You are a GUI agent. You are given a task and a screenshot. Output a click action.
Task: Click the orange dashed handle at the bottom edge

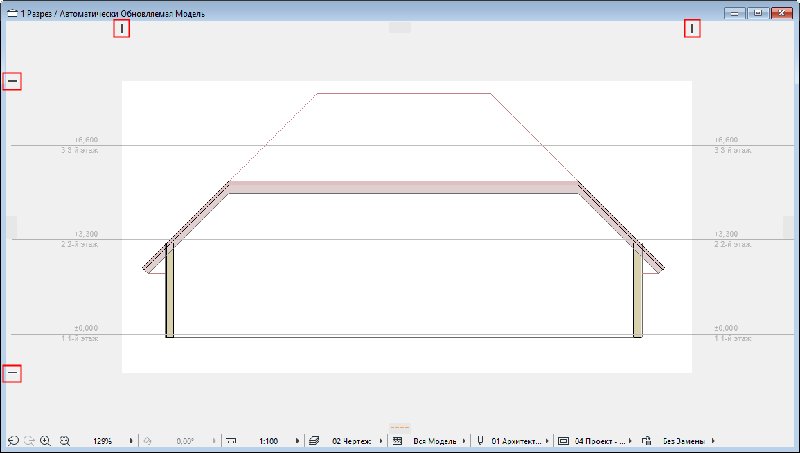400,427
